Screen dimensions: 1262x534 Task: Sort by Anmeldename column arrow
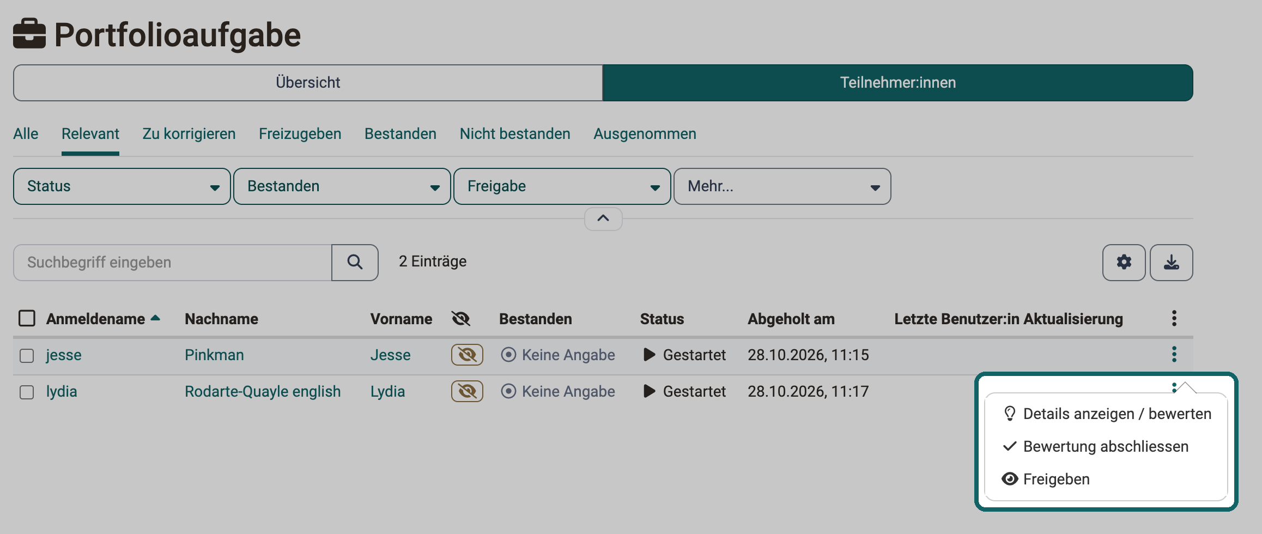(x=155, y=318)
